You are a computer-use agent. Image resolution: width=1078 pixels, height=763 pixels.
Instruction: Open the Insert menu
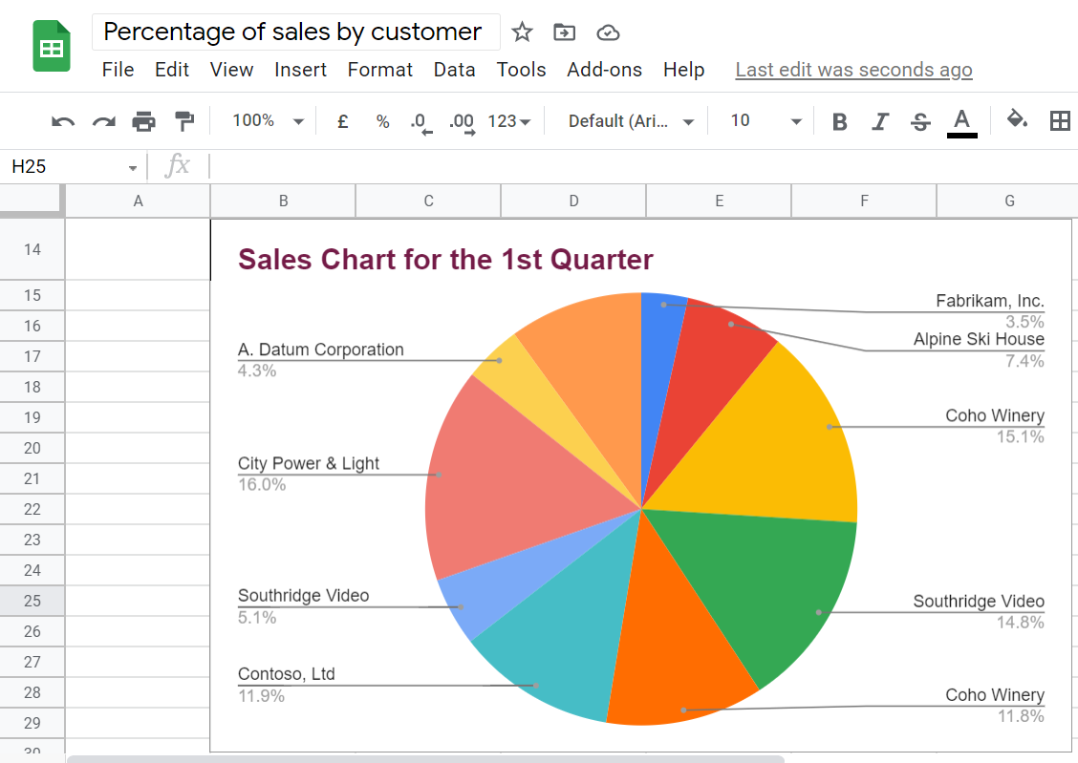click(300, 70)
